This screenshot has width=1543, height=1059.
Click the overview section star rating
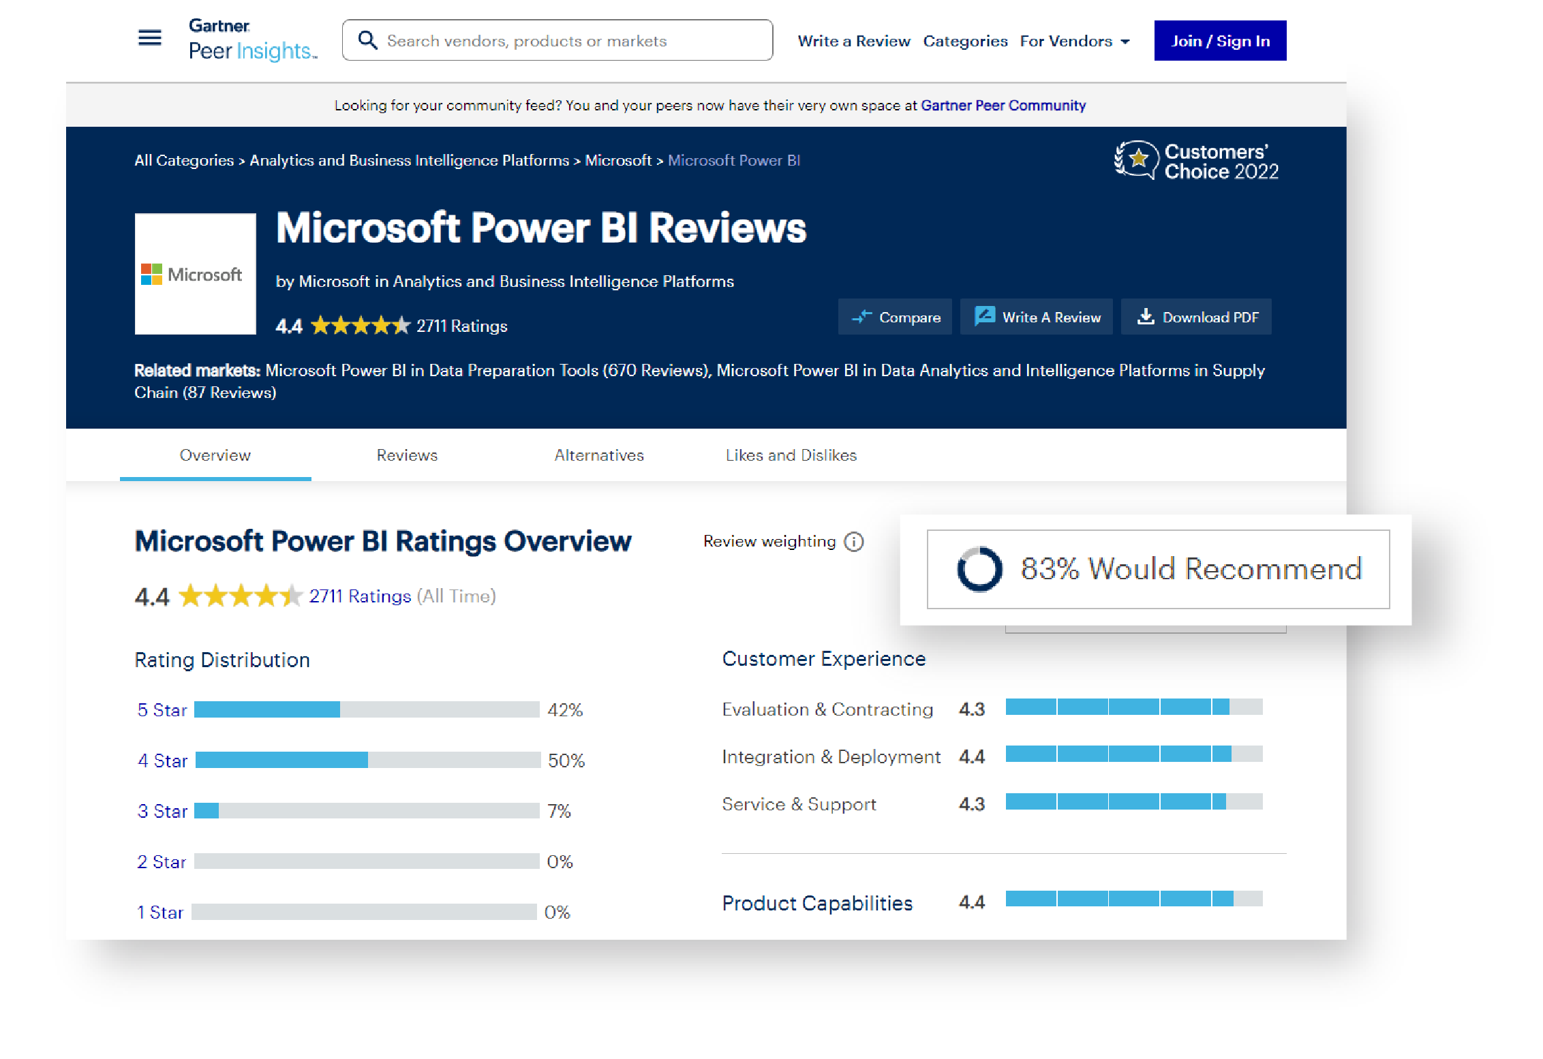241,596
